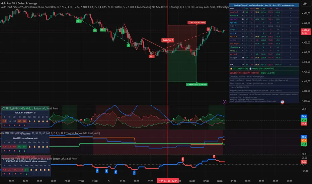Click the 15m lock icon in RSI table
This screenshot has width=312, height=184.
(29, 147)
